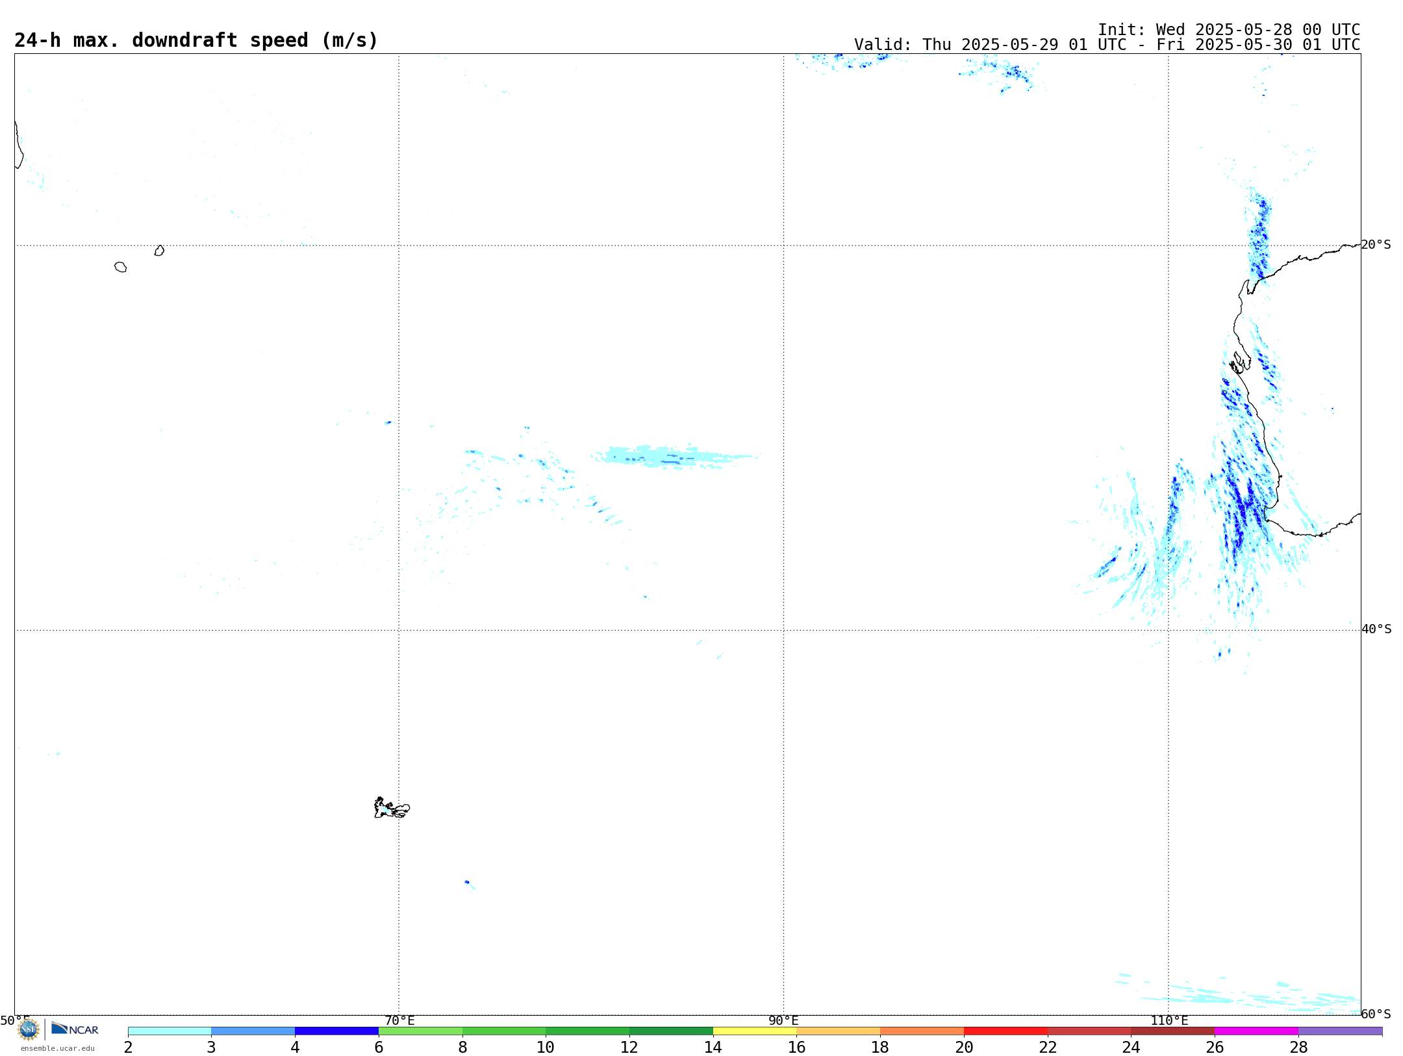Click the NSF logo icon
The height and width of the screenshot is (1056, 1403).
click(x=29, y=1029)
